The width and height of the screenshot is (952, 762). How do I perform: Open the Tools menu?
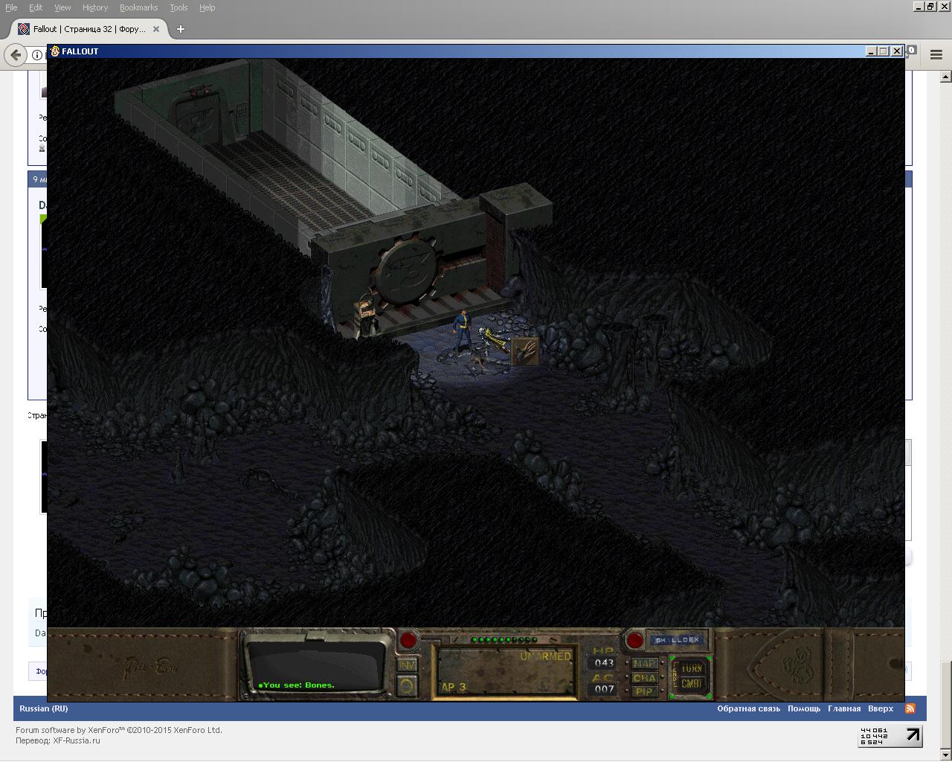[x=178, y=7]
